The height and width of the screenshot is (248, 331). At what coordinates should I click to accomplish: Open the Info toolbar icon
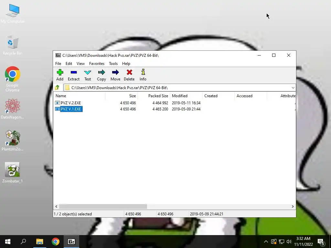pos(143,72)
